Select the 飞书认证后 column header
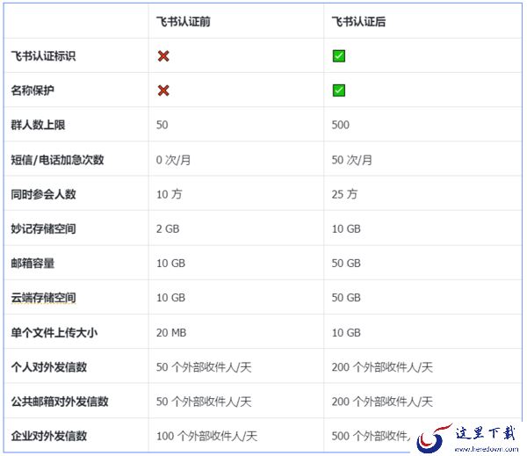 (x=358, y=21)
